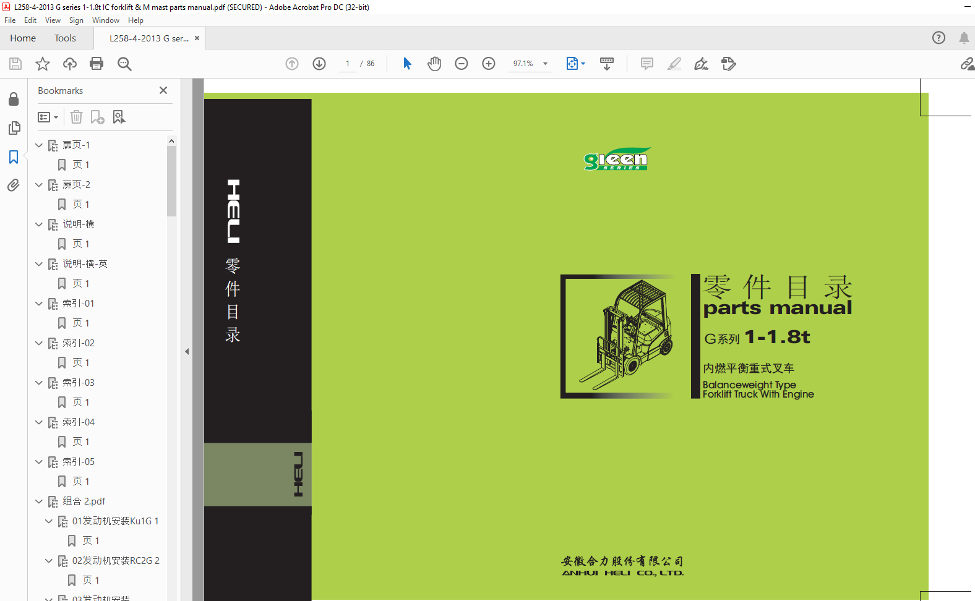Open the notifications bell

(x=964, y=38)
